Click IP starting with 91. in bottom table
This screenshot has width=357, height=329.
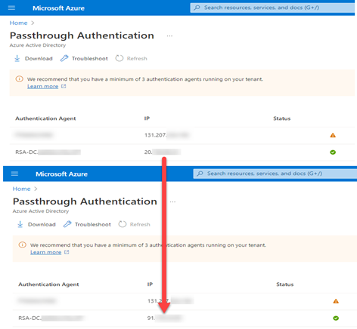pos(164,318)
